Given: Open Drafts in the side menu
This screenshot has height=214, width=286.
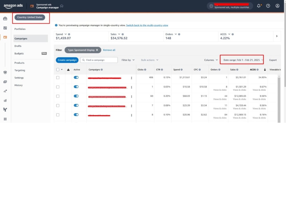Looking at the screenshot, I should click(x=18, y=46).
